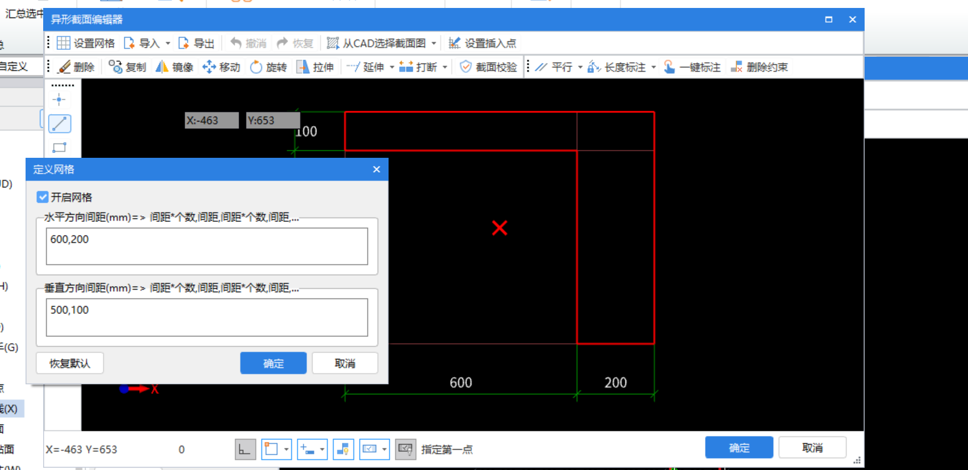Toggle the orthogonal mode button in status bar

click(245, 450)
